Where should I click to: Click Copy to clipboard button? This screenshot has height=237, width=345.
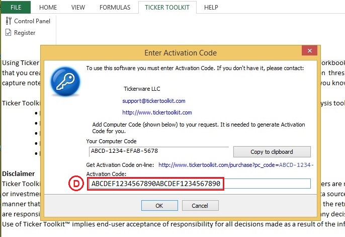coord(272,152)
